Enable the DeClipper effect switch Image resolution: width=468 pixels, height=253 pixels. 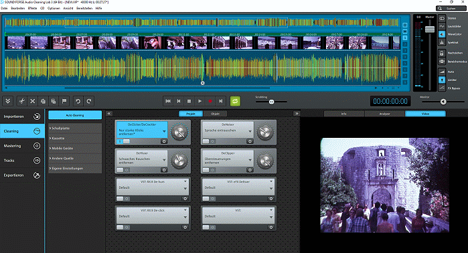pos(209,170)
